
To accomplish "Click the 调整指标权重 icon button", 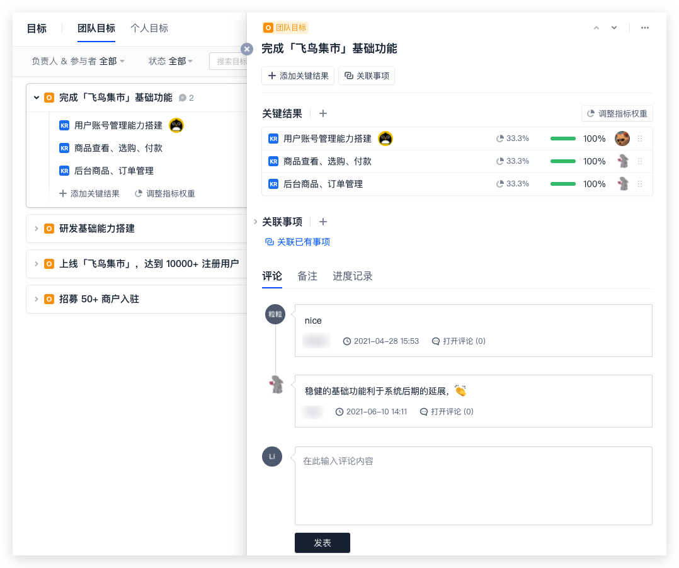I will click(x=617, y=113).
